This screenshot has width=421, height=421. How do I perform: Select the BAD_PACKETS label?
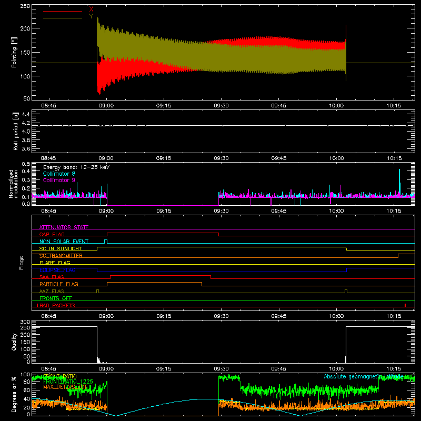[x=56, y=305]
